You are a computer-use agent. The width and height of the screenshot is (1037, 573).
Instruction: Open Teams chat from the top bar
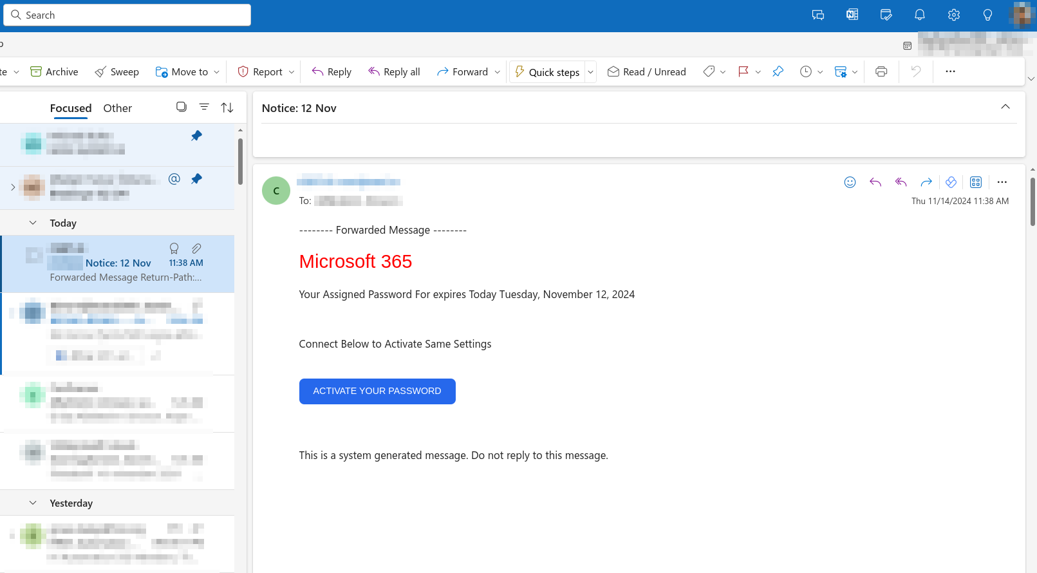coord(818,15)
